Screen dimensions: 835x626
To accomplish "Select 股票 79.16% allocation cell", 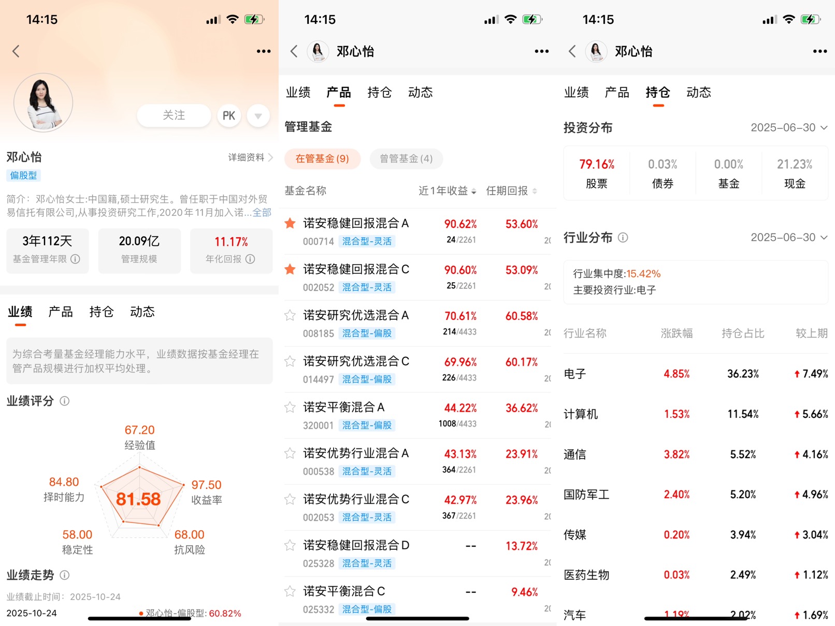I will (x=597, y=173).
